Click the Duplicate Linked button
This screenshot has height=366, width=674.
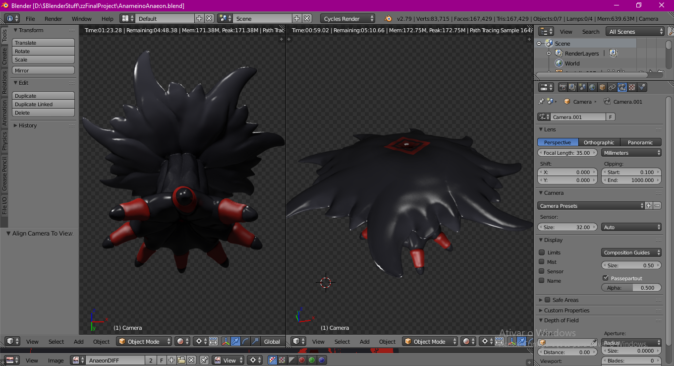(x=43, y=104)
